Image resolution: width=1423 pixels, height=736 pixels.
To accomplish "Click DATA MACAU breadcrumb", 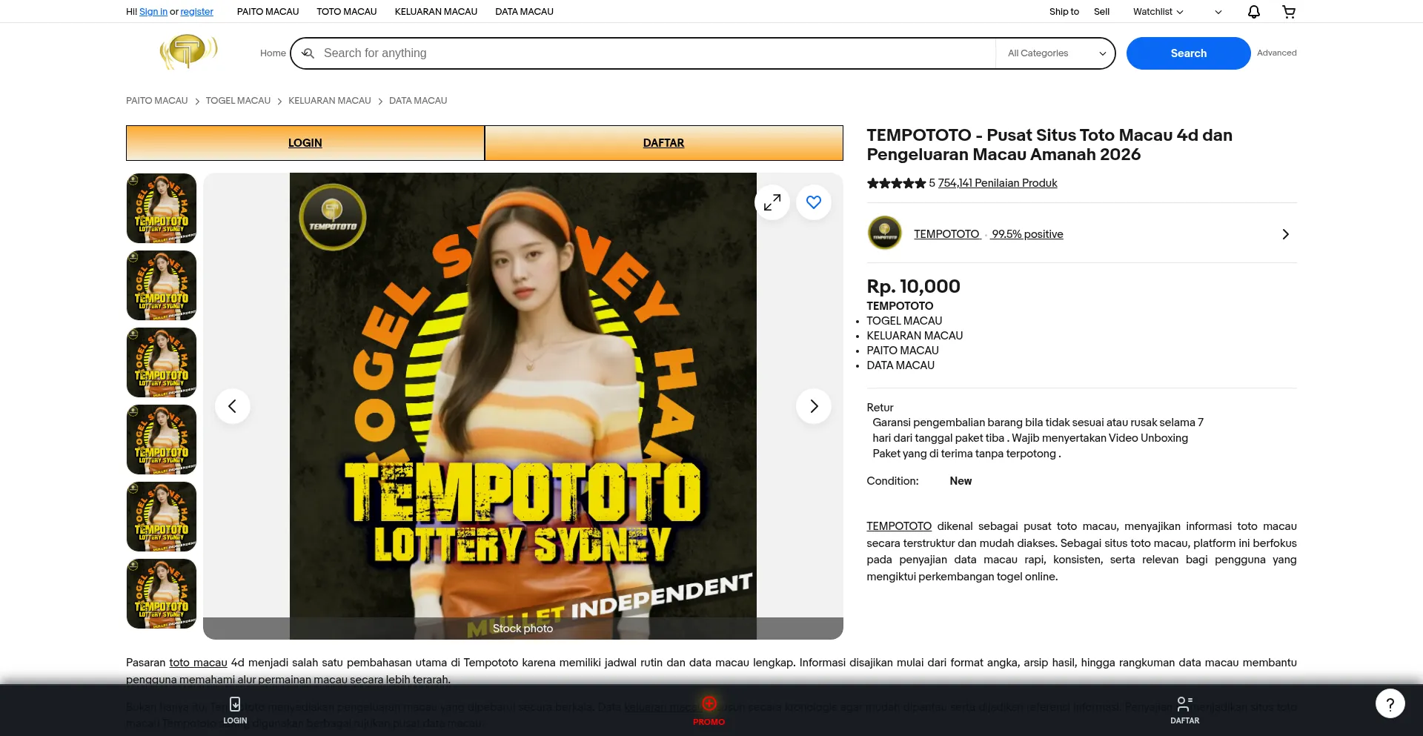I will tap(418, 101).
